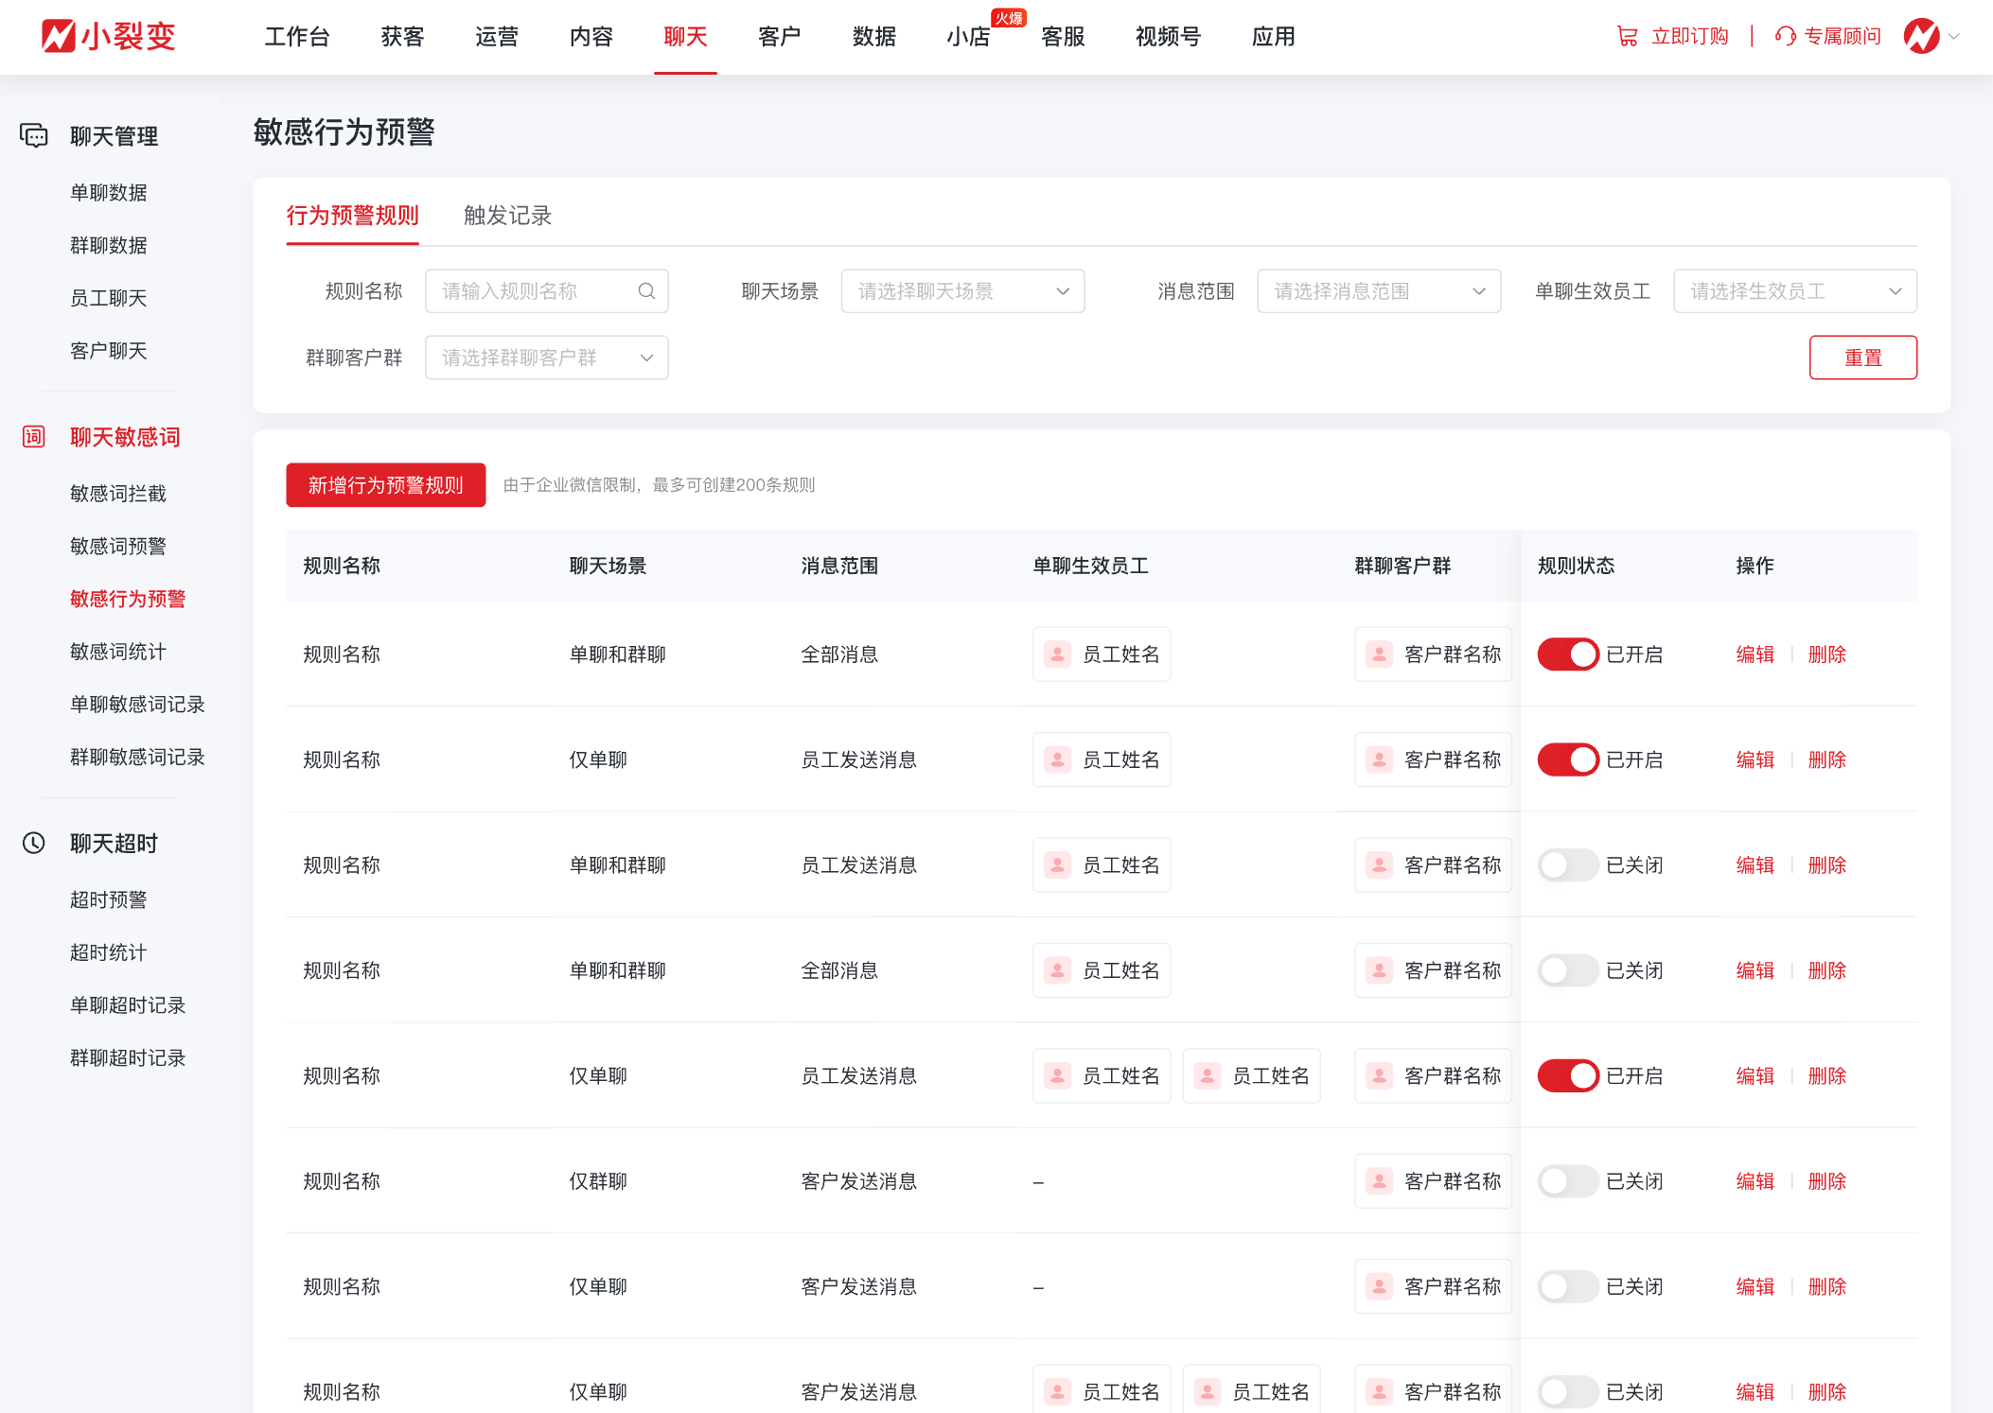Open 单聊敏感词记录 in sidebar

[x=138, y=705]
